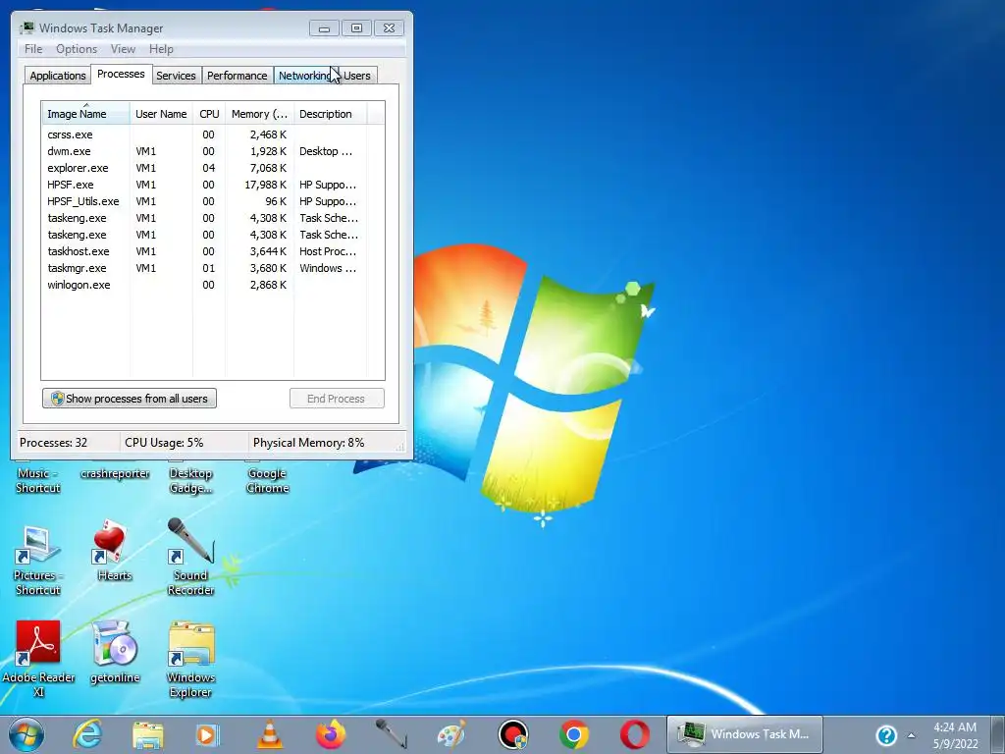Click the 17,988 K memory value
This screenshot has height=754, width=1005.
coord(265,185)
